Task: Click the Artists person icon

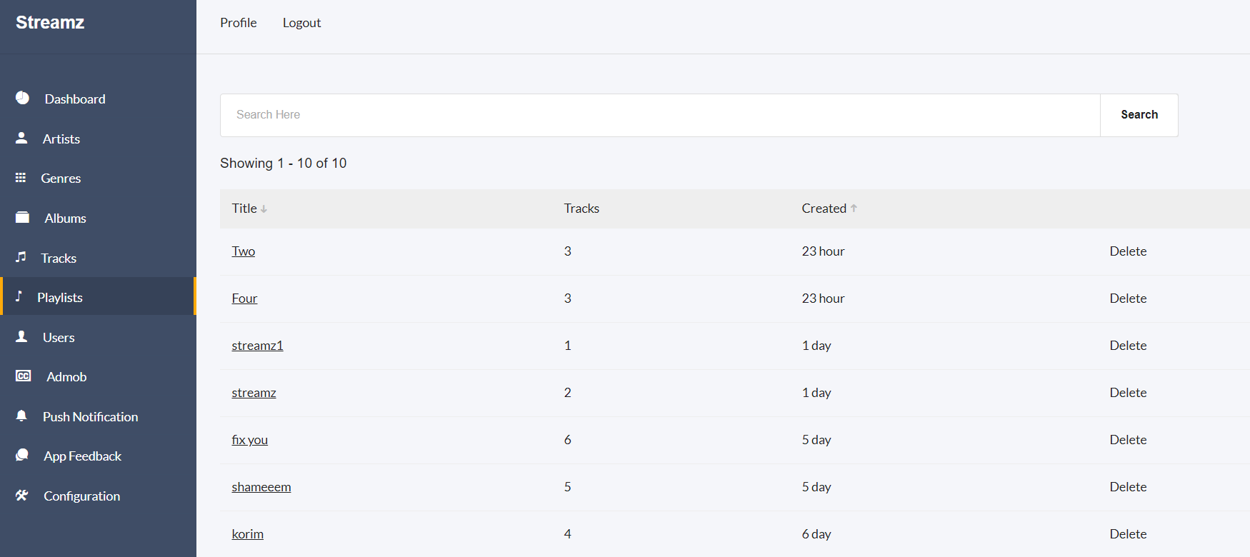Action: 21,138
